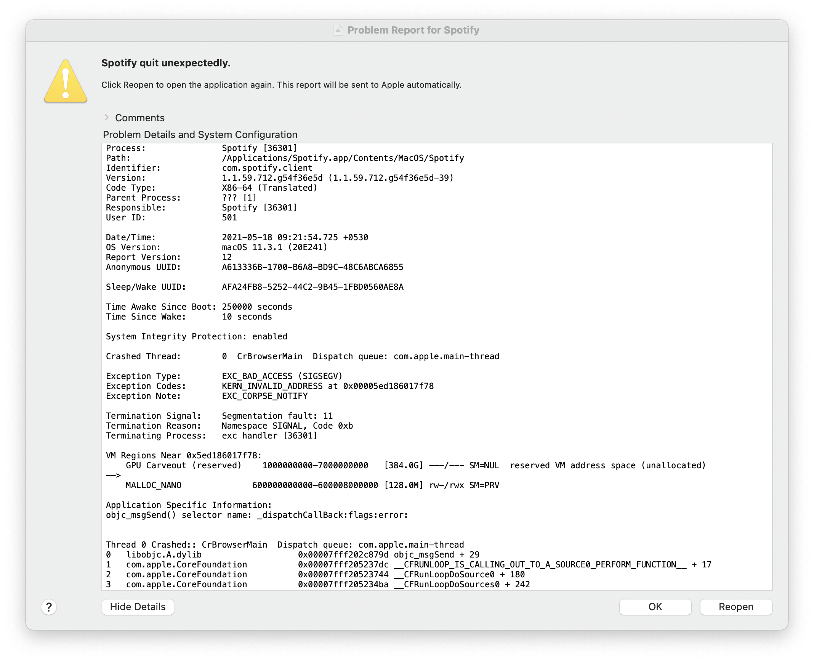Select the User ID 501 value
The image size is (814, 662).
(x=229, y=217)
